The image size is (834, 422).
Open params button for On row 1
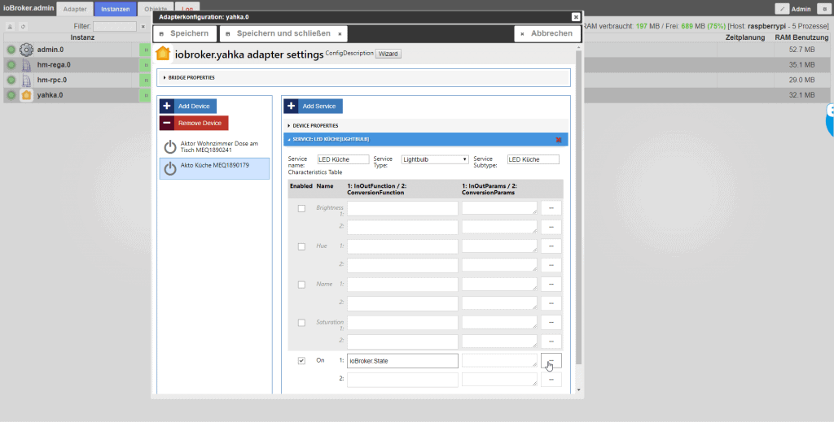click(x=551, y=361)
